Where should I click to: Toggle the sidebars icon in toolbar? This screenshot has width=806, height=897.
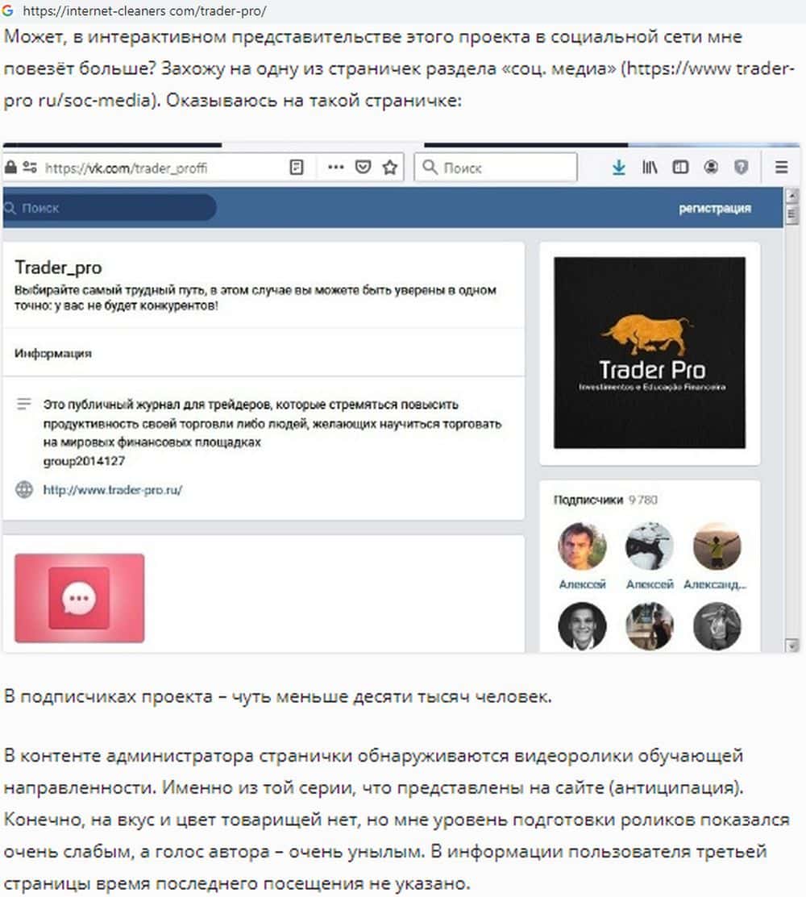tap(680, 167)
